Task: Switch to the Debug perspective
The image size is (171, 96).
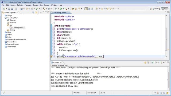Action: tap(156, 9)
